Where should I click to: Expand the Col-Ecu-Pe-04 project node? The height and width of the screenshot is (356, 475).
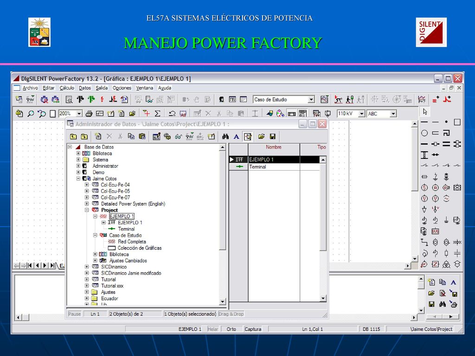pos(87,184)
